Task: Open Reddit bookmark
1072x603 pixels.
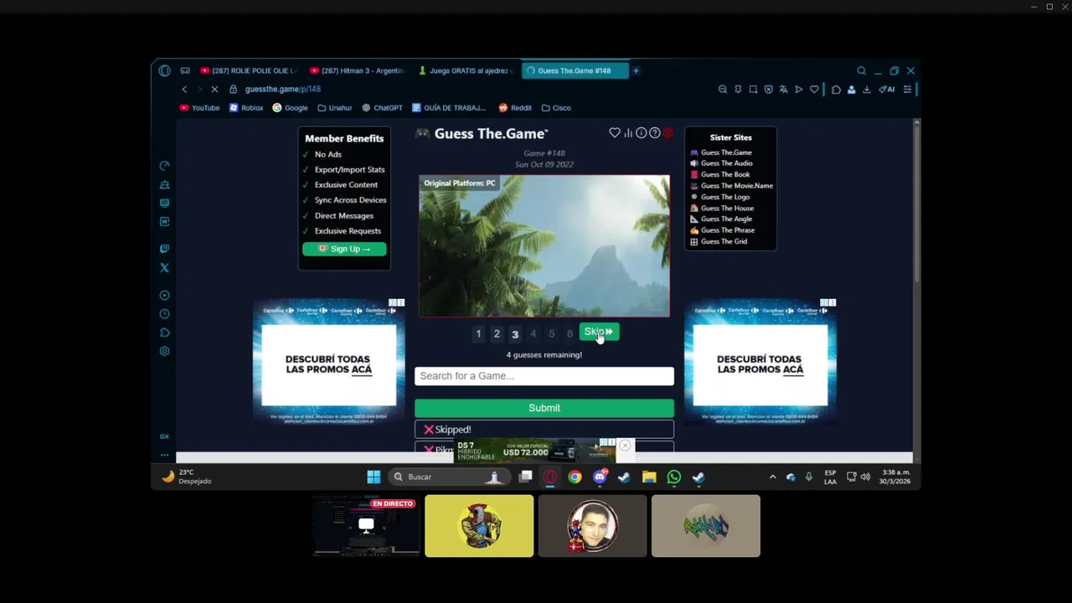Action: pyautogui.click(x=515, y=108)
